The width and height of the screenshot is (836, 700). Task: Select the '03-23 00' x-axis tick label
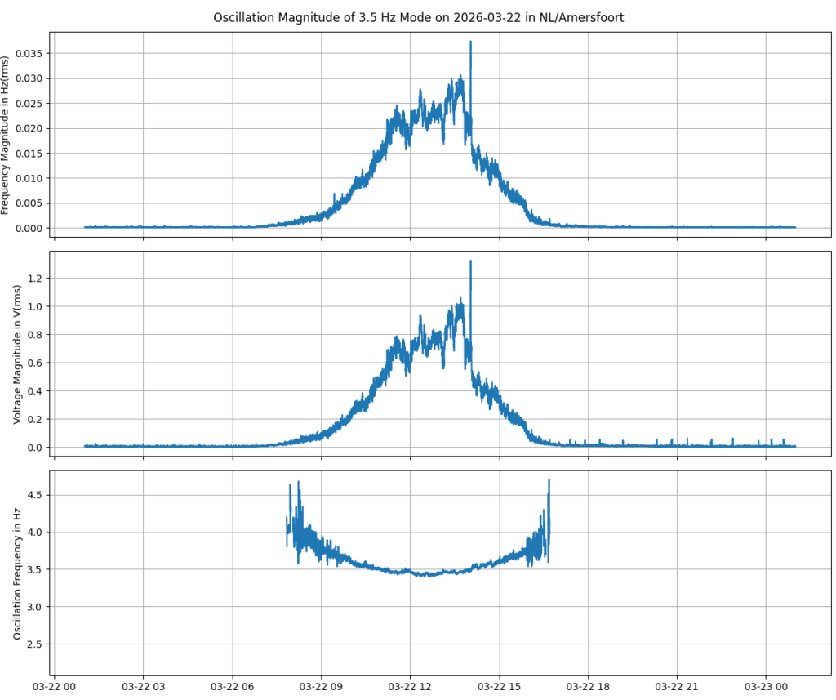[x=766, y=688]
